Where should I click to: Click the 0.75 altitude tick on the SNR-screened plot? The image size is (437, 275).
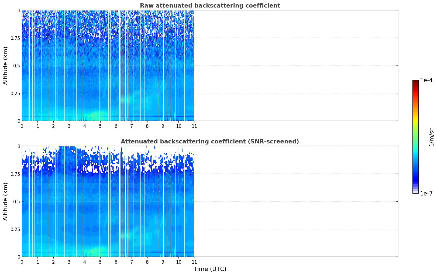click(x=15, y=174)
